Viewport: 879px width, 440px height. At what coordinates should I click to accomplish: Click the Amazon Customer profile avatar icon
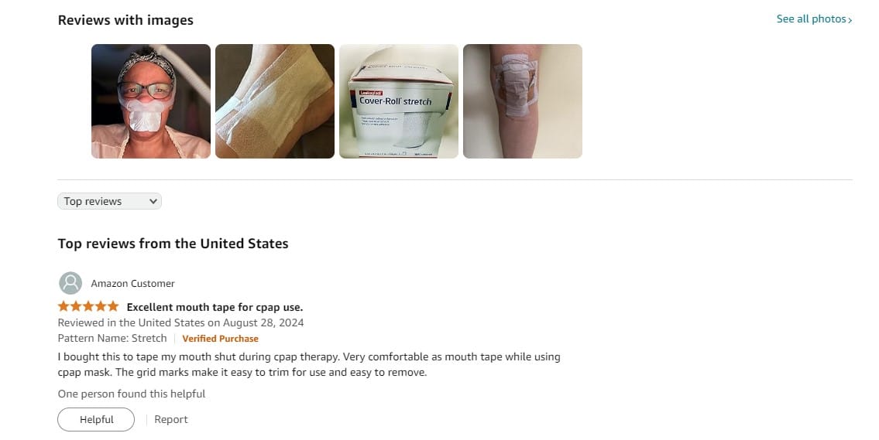(70, 283)
